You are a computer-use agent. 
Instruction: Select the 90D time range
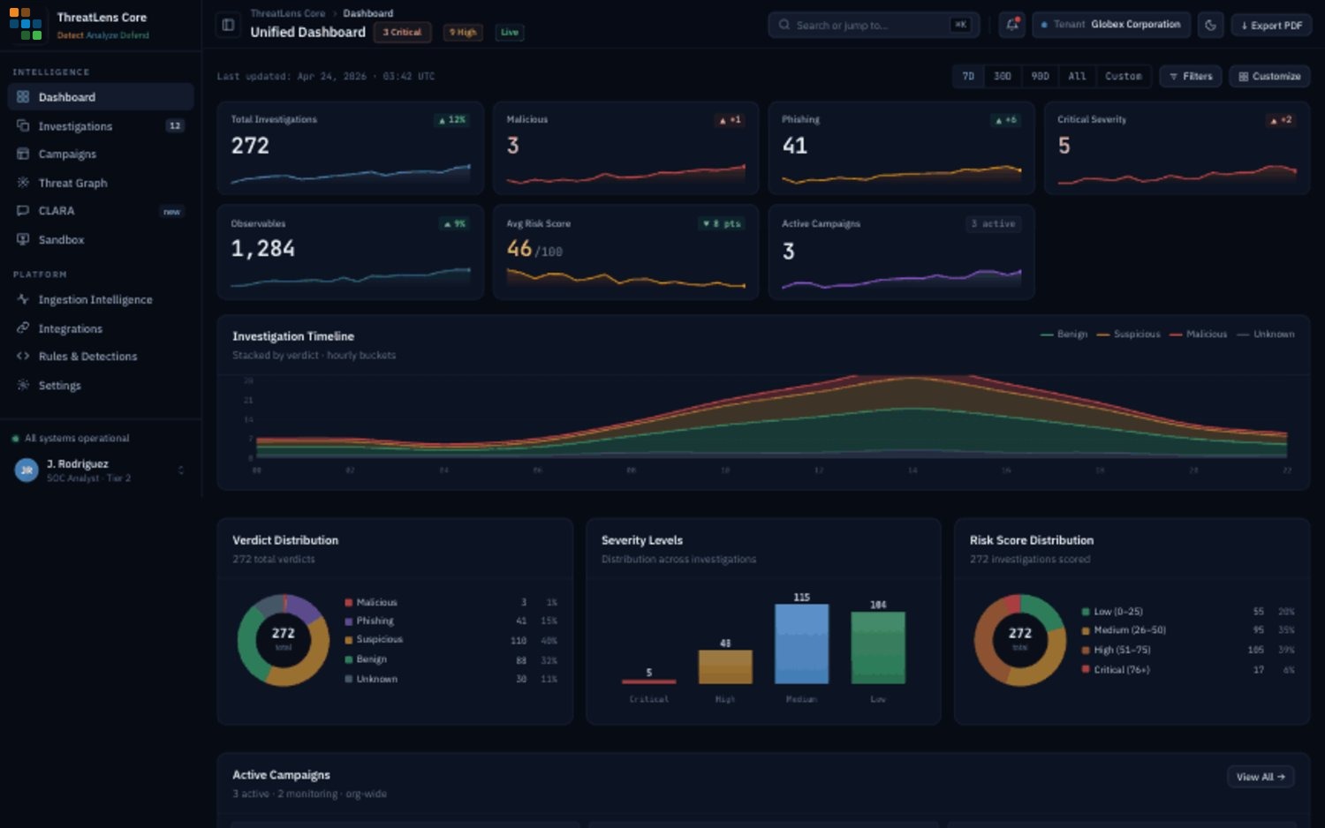(1041, 77)
